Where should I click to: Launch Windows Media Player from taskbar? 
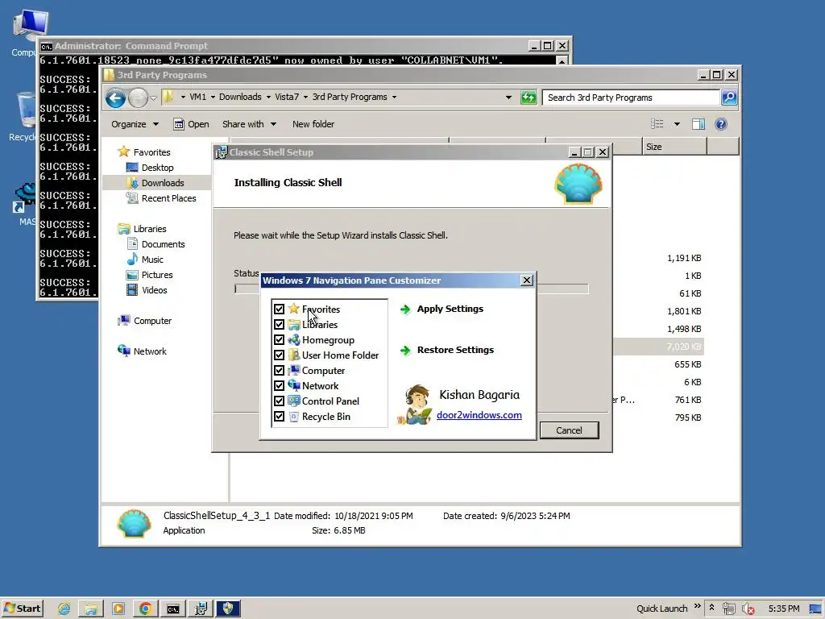click(x=118, y=609)
